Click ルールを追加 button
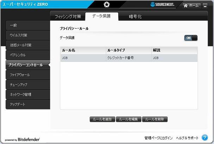The image size is (214, 144). [102, 119]
